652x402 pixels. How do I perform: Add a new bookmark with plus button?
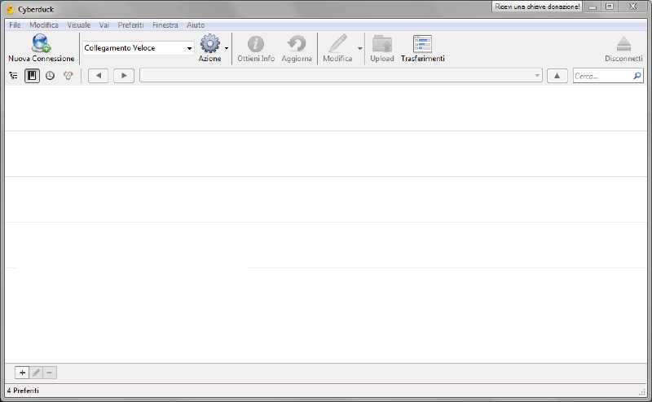pyautogui.click(x=22, y=373)
